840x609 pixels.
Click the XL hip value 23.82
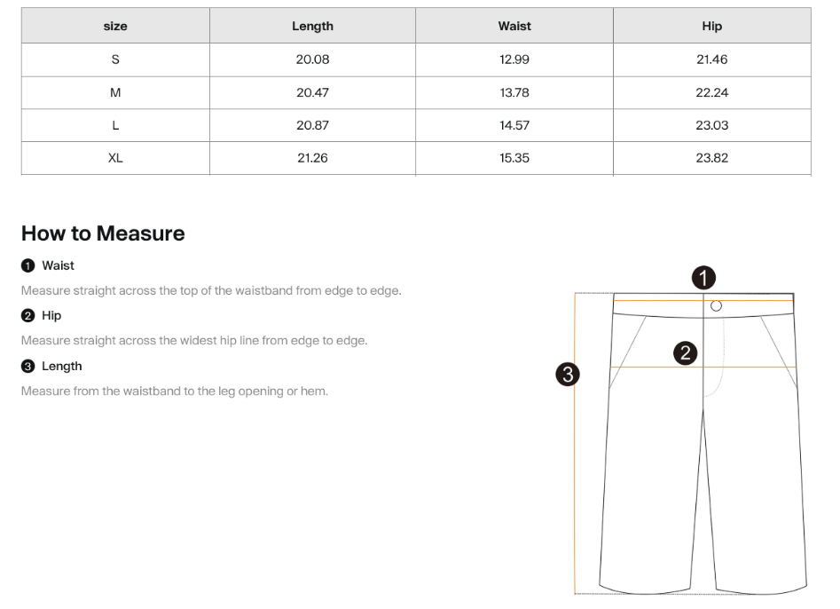712,158
